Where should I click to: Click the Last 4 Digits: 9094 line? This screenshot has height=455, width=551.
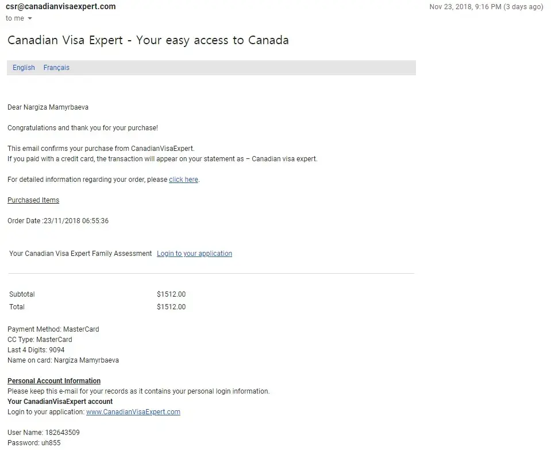pos(36,350)
